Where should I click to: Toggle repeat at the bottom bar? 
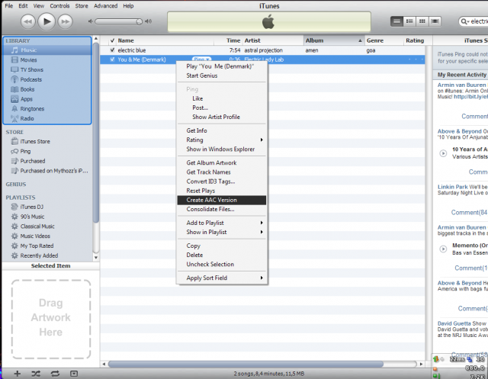coord(55,374)
